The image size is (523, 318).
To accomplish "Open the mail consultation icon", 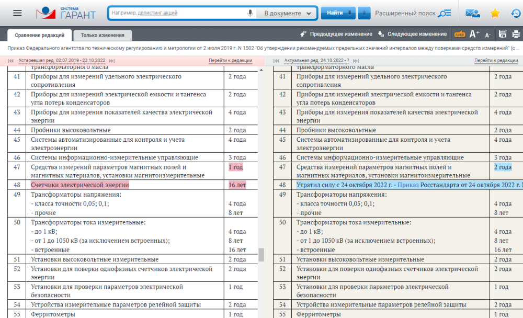I will 472,14.
